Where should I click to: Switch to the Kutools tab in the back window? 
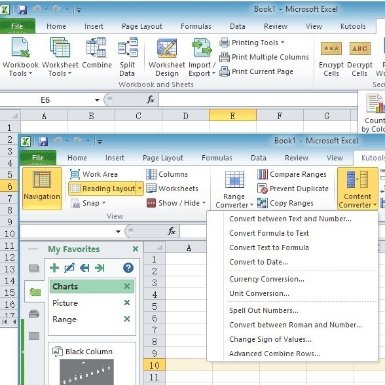point(353,26)
